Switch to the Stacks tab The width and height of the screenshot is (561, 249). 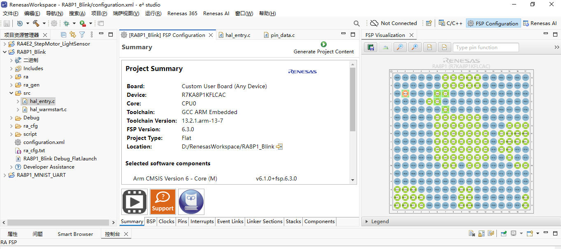click(x=293, y=222)
